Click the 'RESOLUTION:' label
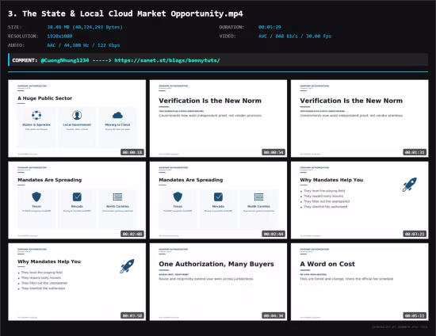 pyautogui.click(x=23, y=36)
